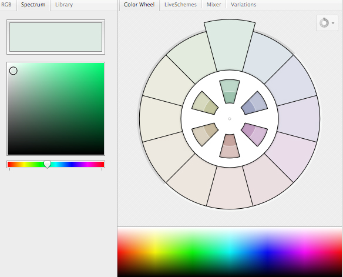Choose the inner tan wedge swatch
The width and height of the screenshot is (343, 277).
(205, 134)
